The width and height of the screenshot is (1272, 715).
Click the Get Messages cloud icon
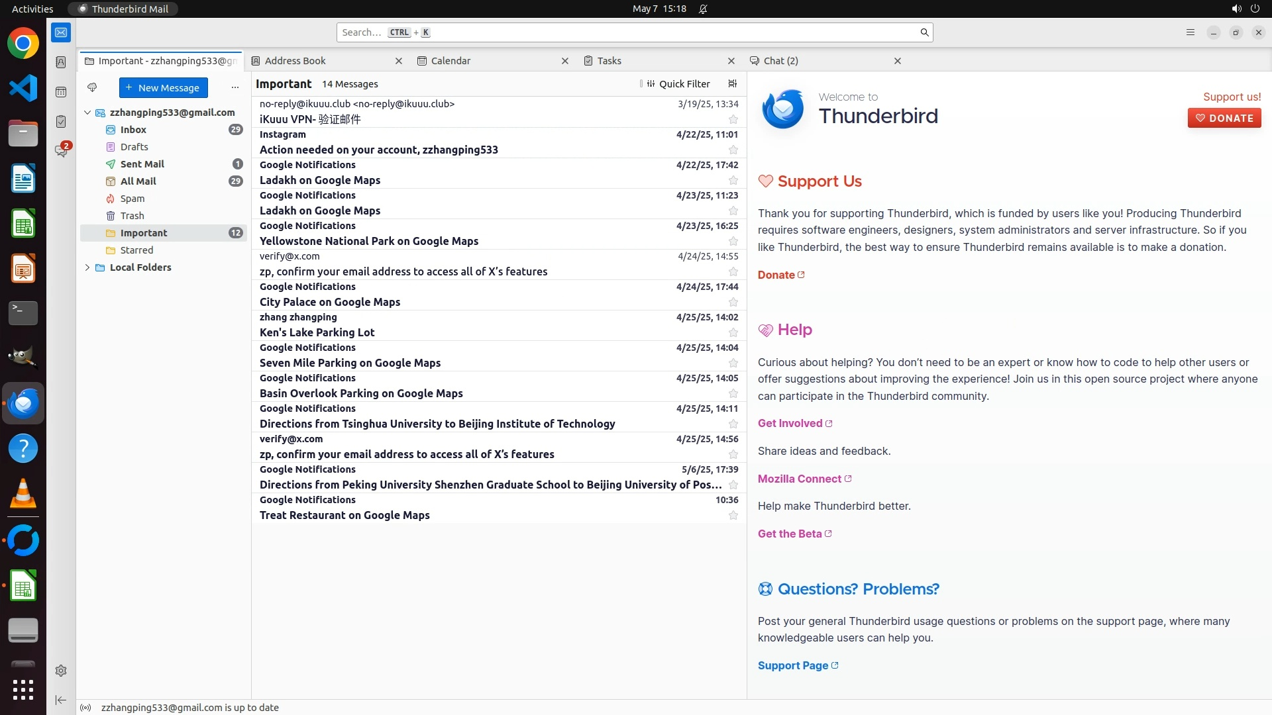coord(92,87)
